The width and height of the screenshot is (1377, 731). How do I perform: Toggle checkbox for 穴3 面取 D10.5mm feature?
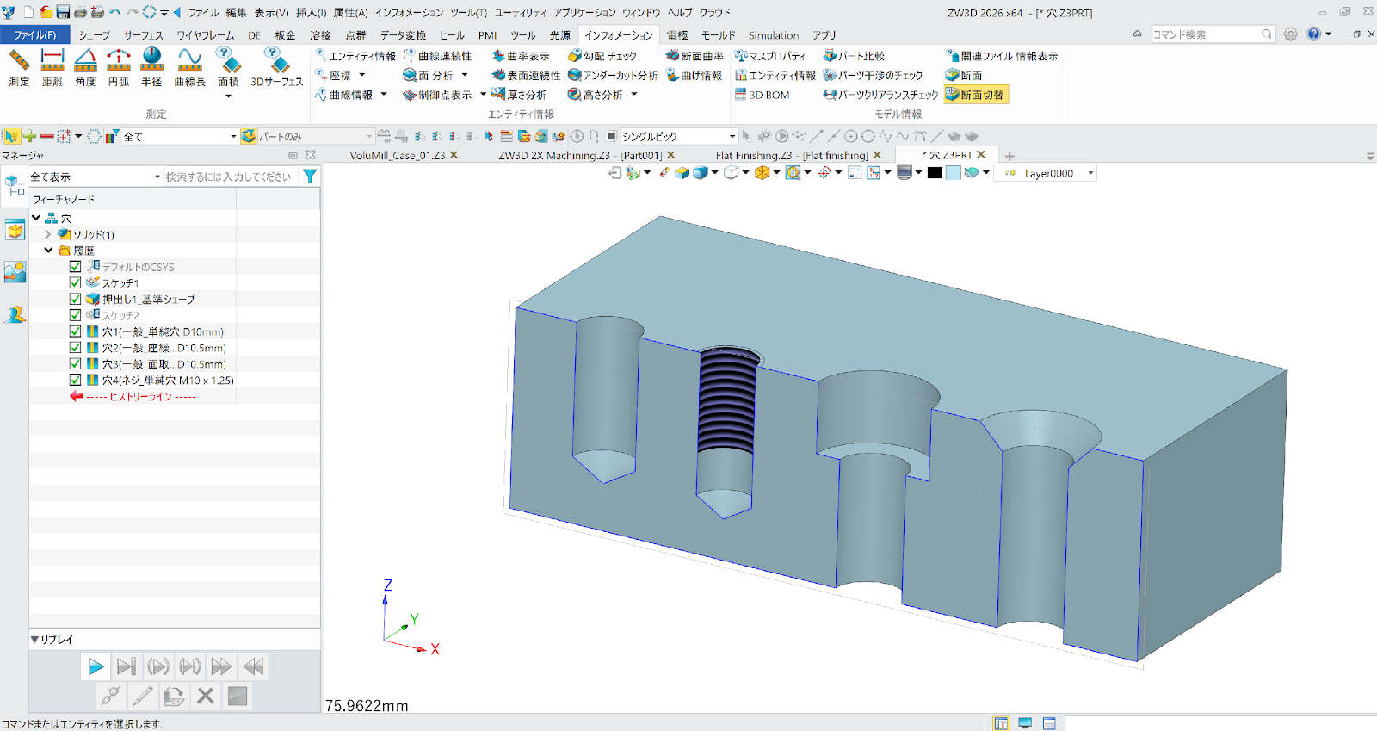pyautogui.click(x=76, y=364)
